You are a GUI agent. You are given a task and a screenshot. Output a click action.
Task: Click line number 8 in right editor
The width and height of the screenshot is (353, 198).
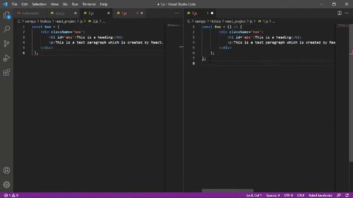point(194,64)
